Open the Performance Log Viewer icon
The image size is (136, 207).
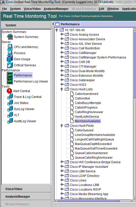pos(10,81)
